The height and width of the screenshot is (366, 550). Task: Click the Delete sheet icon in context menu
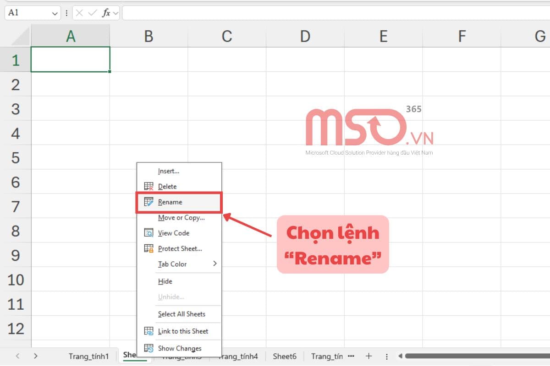click(148, 186)
